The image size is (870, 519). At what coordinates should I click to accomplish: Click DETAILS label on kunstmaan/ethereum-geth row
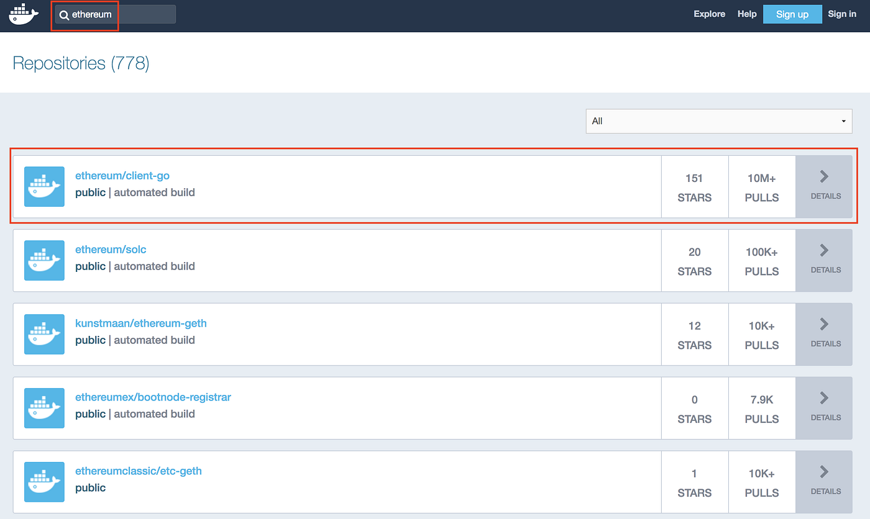826,344
